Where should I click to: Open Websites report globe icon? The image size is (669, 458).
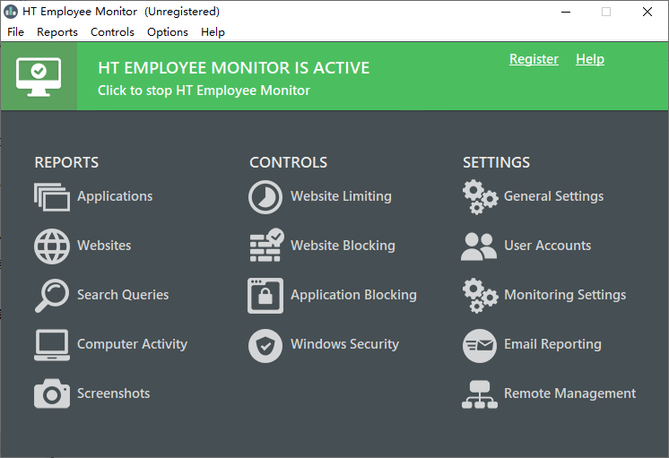coord(52,246)
